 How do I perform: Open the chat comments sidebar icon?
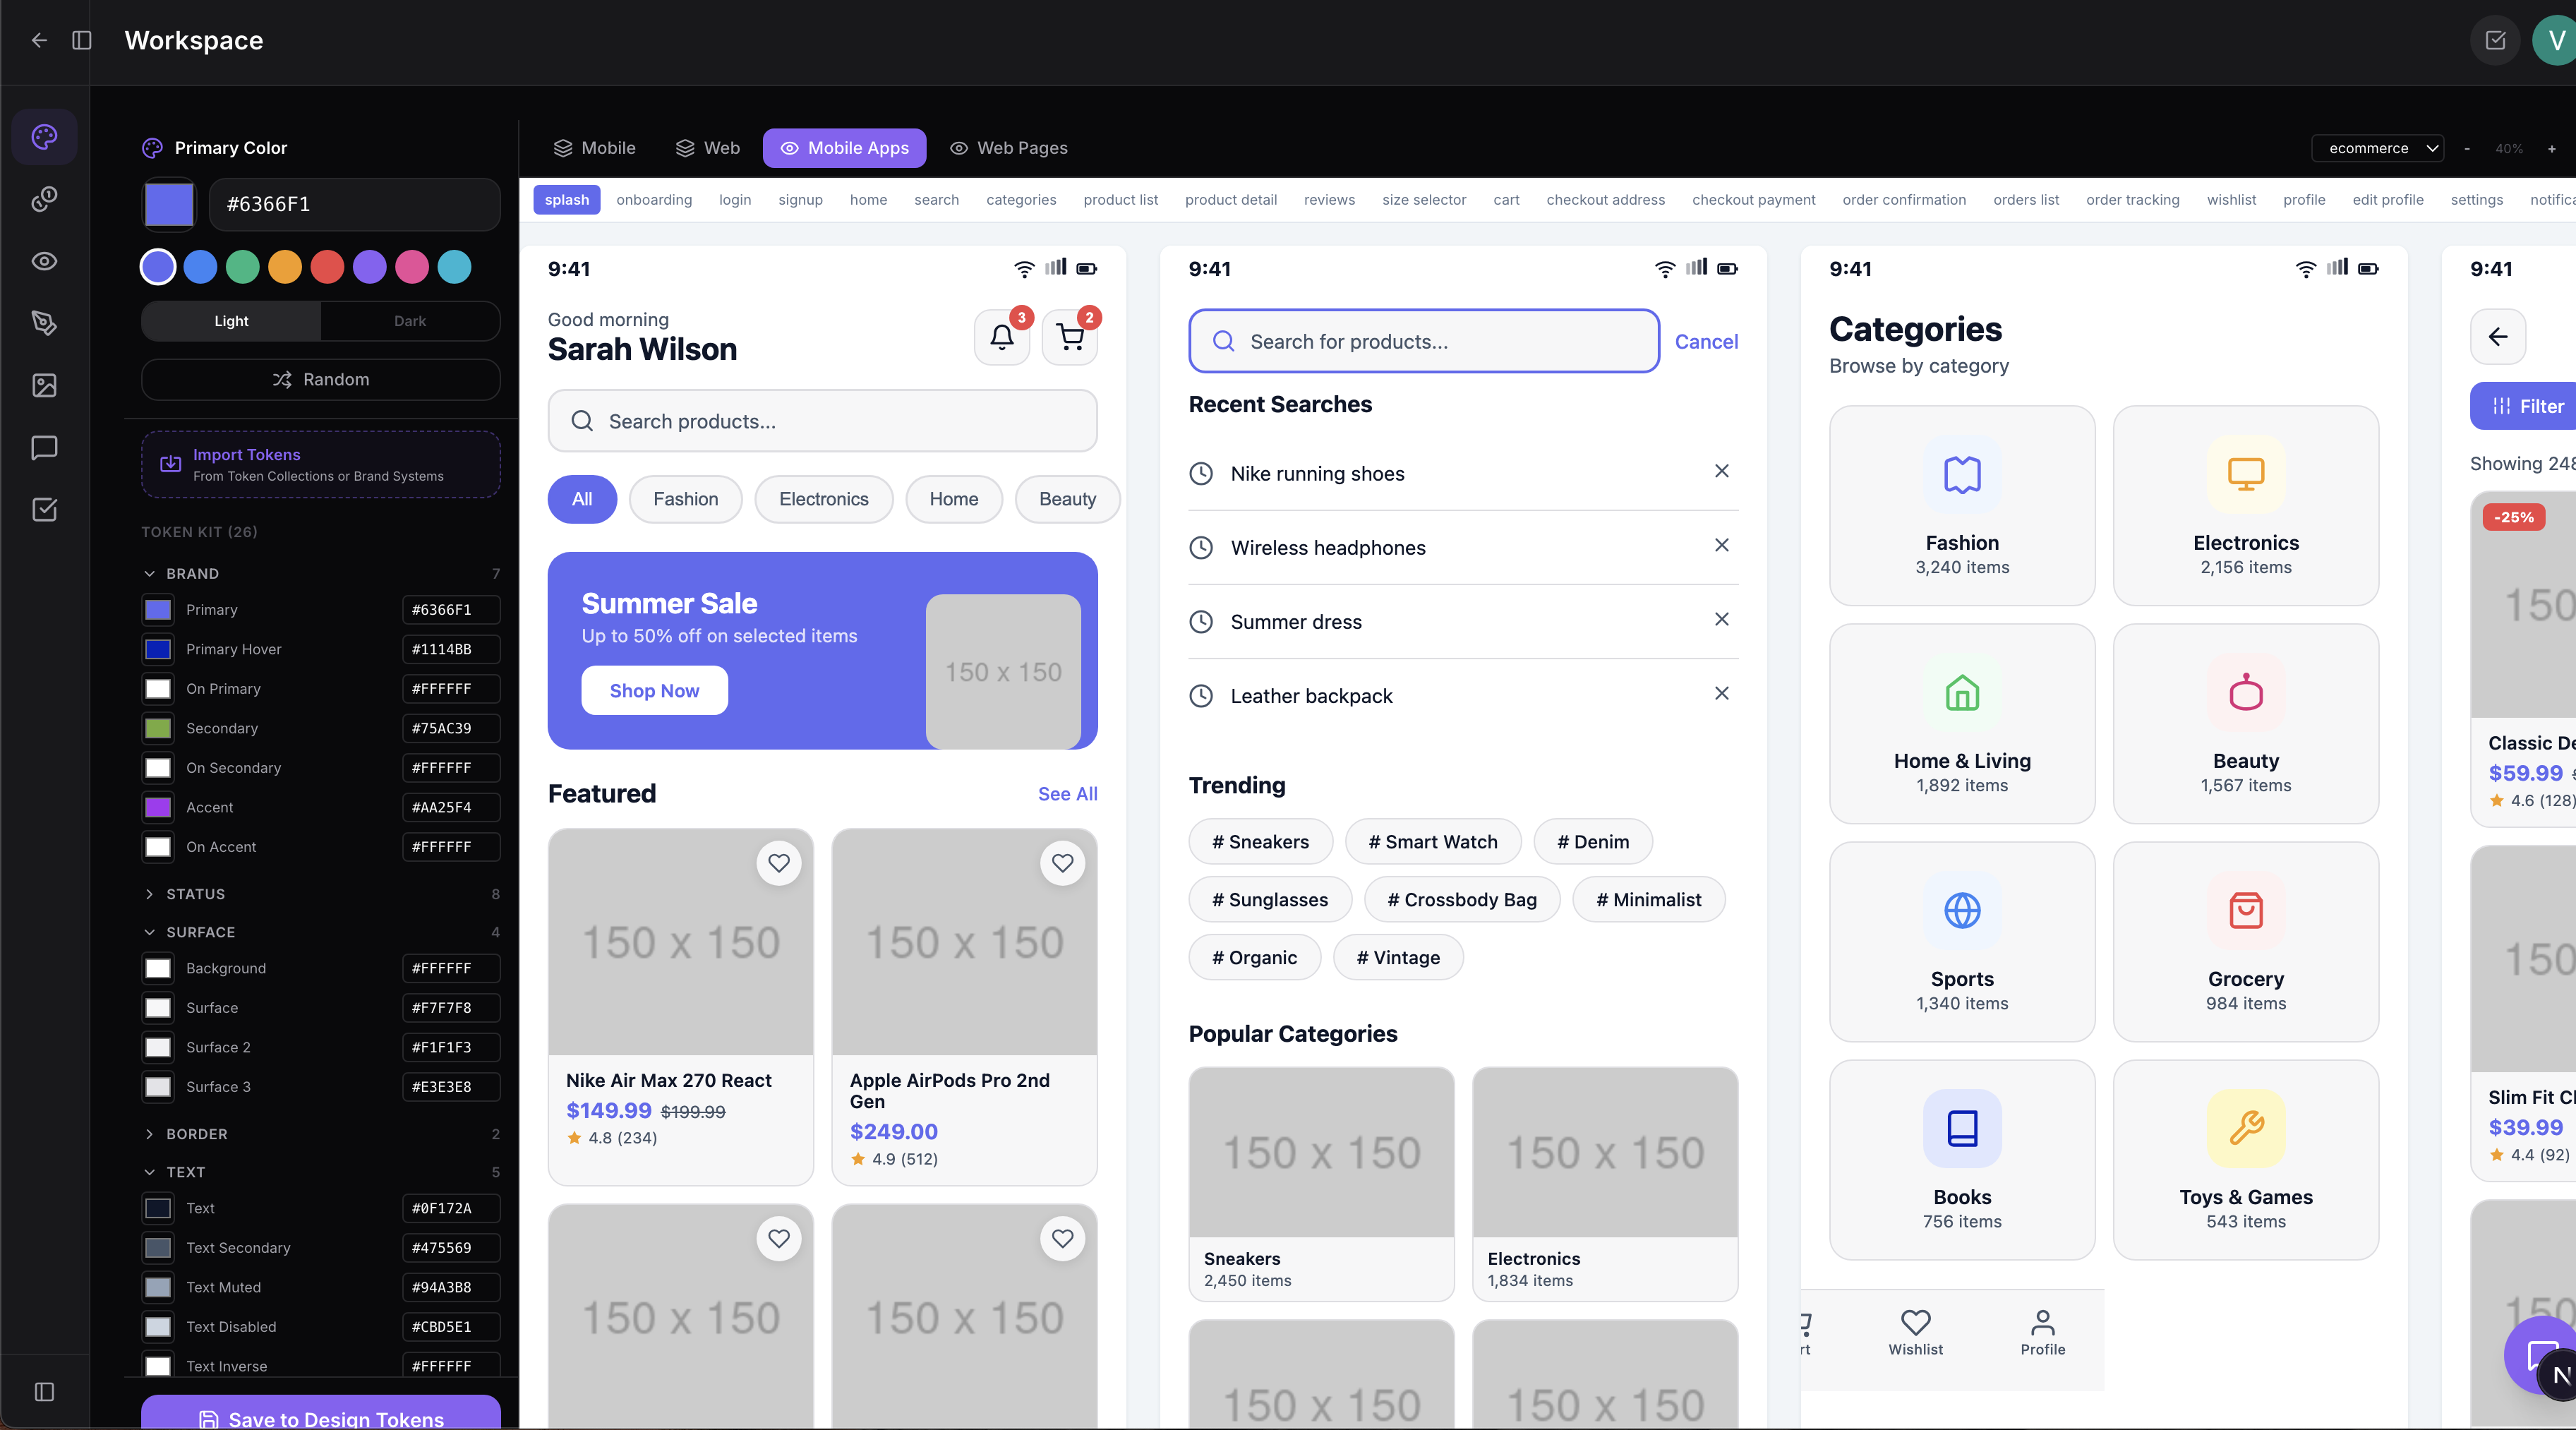click(x=44, y=447)
